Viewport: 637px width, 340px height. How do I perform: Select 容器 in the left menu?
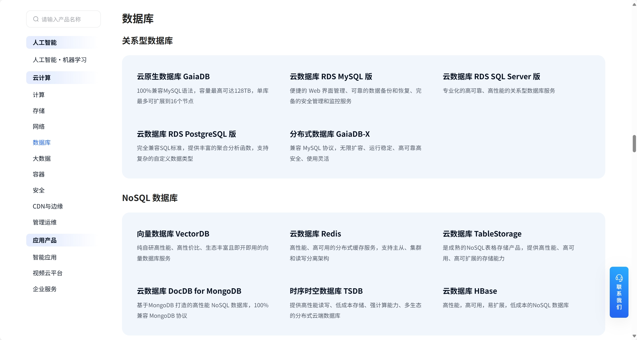pos(39,174)
